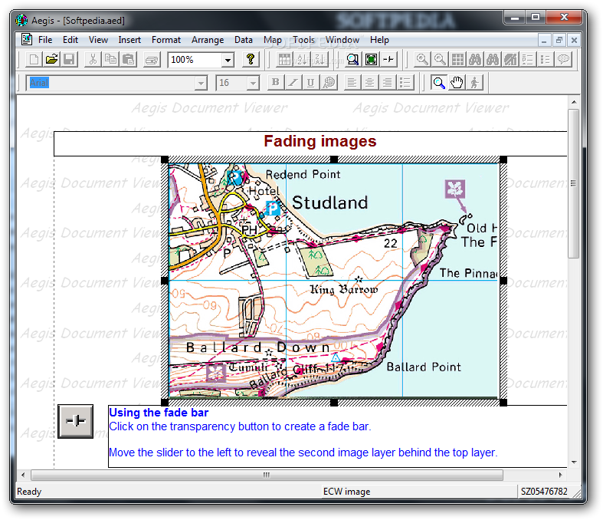The width and height of the screenshot is (603, 520).
Task: Expand the Arial font name dropdown
Action: pos(201,83)
